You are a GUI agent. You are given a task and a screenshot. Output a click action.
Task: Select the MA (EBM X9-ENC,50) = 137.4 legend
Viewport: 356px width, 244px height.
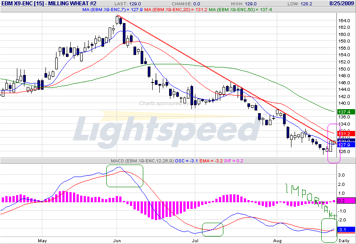tap(240, 9)
